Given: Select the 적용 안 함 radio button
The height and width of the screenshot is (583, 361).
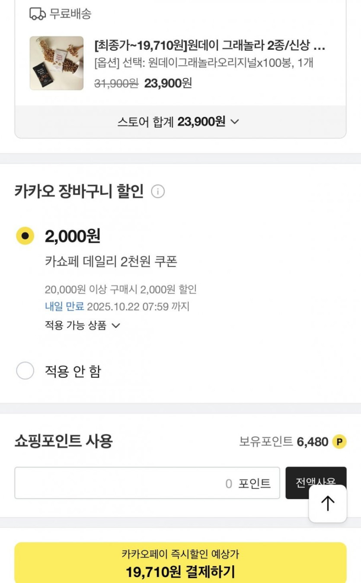Looking at the screenshot, I should coord(25,371).
